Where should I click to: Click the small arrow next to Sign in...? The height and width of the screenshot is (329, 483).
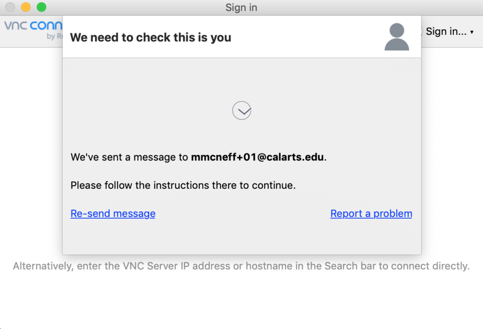[472, 32]
